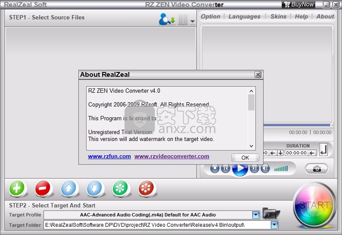Open the Target Folder dropdown arrow

tap(274, 225)
